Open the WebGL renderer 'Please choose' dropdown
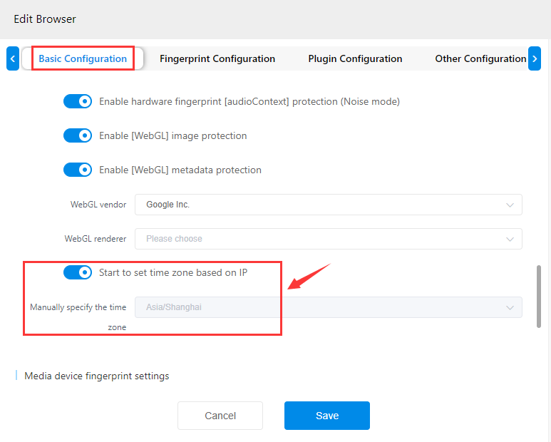This screenshot has height=442, width=551. tap(328, 239)
